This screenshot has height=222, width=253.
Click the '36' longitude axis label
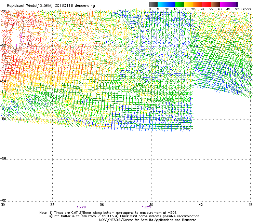pos(102,205)
